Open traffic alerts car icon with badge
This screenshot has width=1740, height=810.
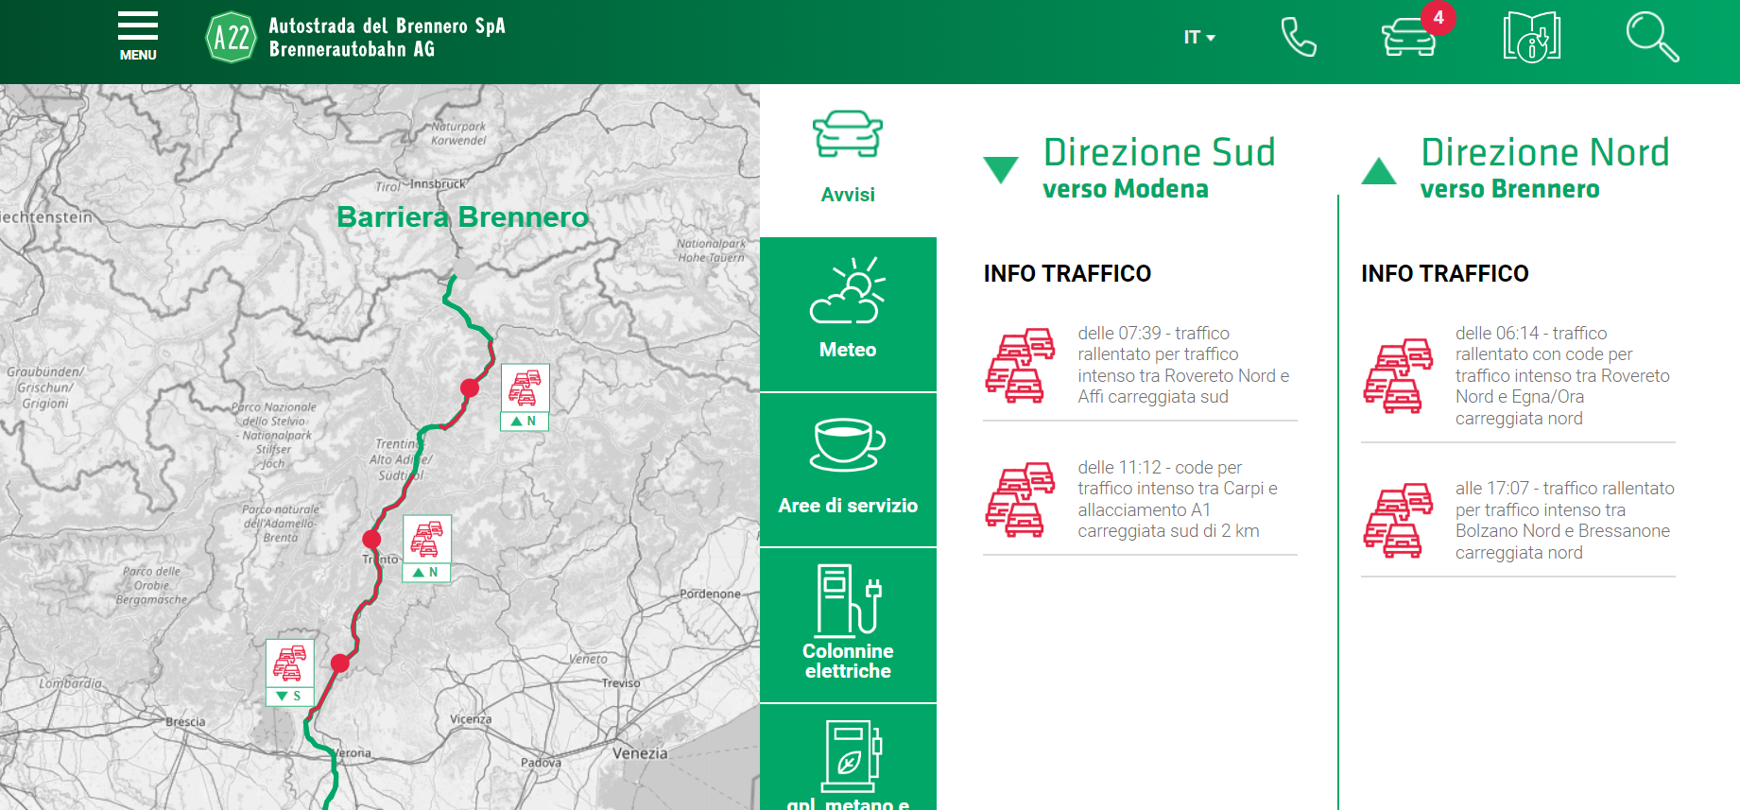1409,38
